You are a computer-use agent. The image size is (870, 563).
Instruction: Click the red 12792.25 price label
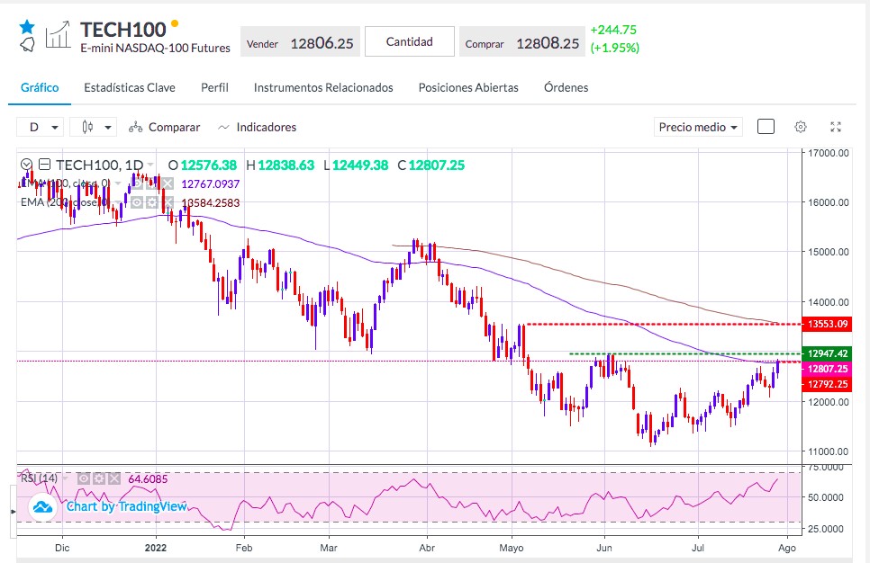(x=828, y=384)
